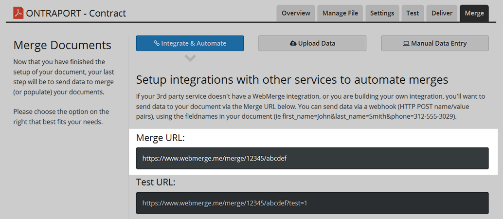Open the Manage File tab

coord(340,13)
